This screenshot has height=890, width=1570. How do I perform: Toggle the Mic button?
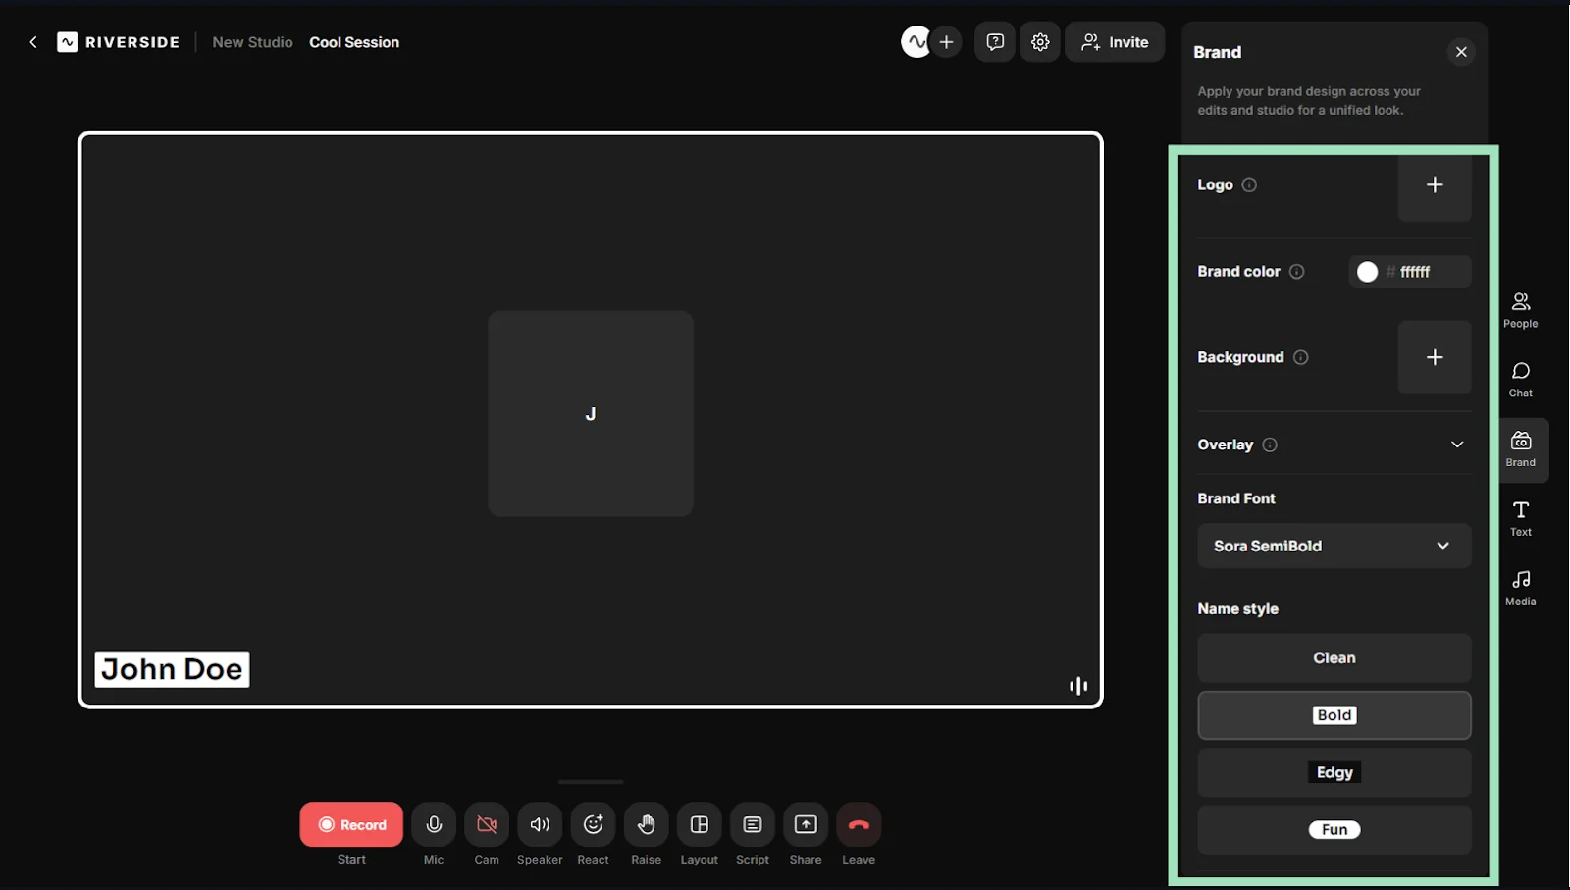pos(434,824)
